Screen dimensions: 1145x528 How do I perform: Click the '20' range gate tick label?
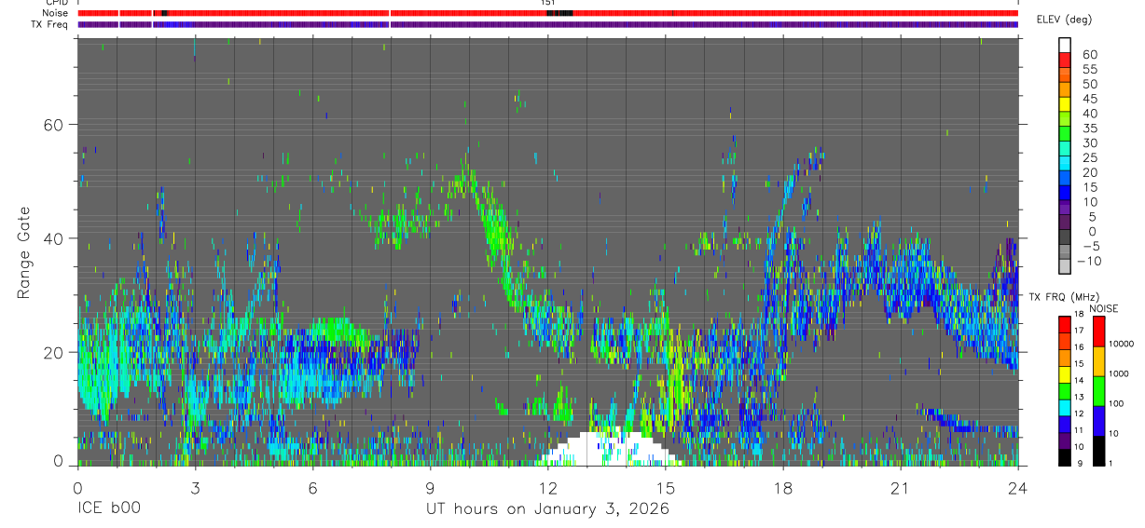tap(54, 352)
